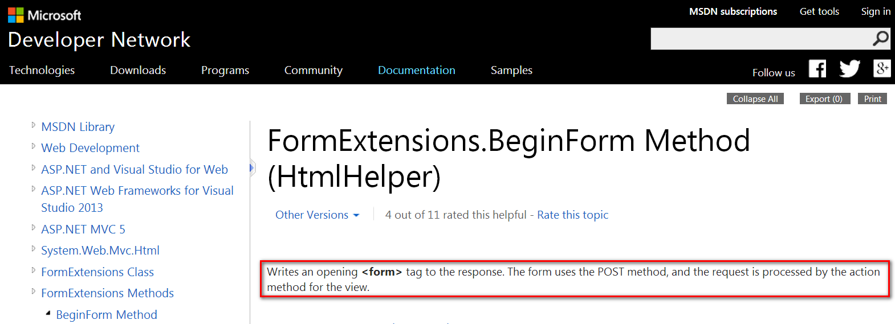Open the Samples menu
895x324 pixels.
(511, 70)
